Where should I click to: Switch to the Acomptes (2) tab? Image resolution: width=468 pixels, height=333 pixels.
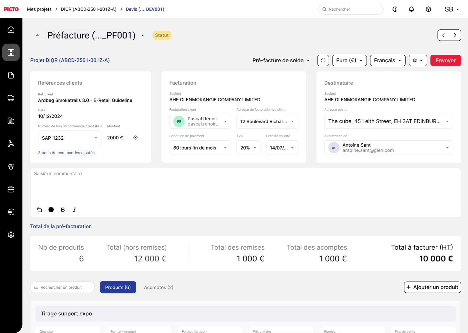click(x=159, y=288)
